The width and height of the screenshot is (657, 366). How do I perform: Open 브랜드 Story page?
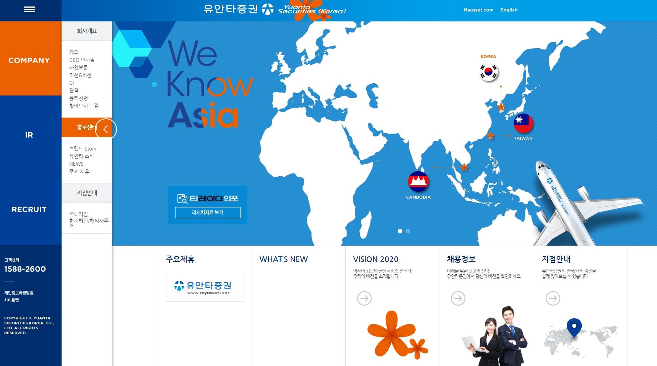(83, 149)
